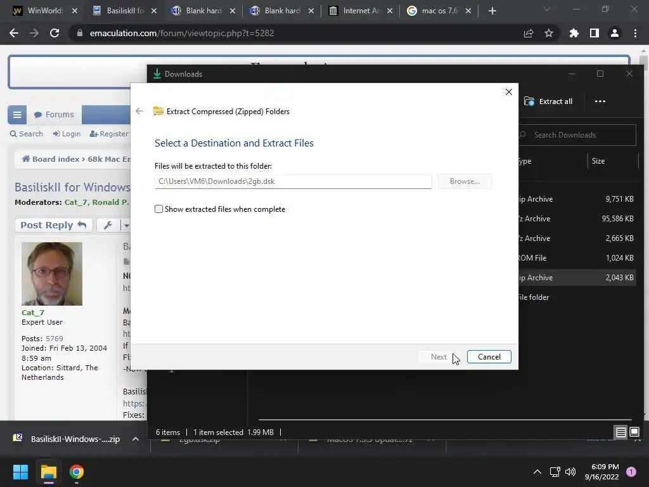Open notification badge in taskbar
Screen dimensions: 649x487
[x=631, y=472]
